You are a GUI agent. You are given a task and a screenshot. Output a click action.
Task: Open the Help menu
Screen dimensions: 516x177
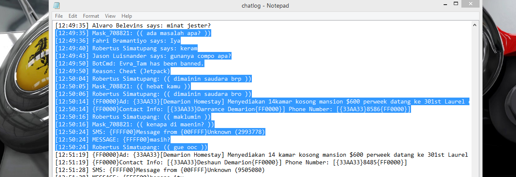pos(127,16)
